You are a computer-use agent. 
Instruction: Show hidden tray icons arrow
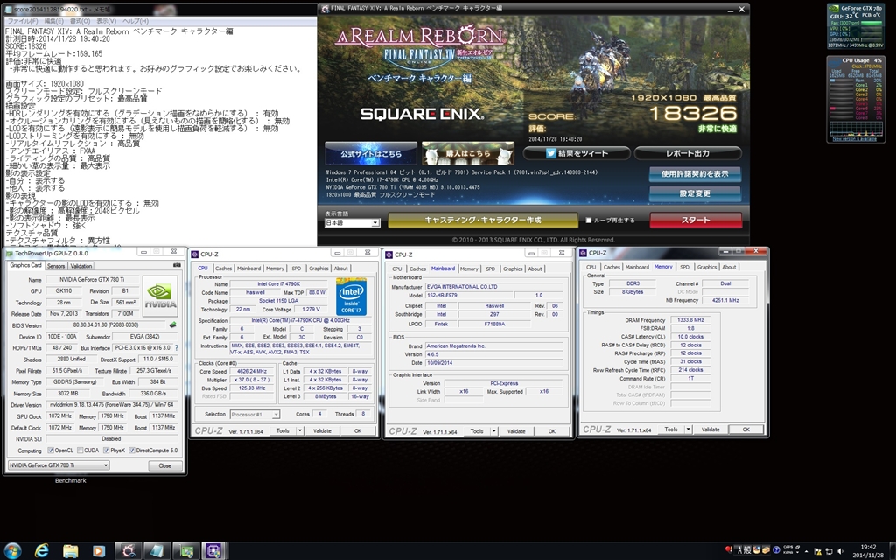point(806,551)
